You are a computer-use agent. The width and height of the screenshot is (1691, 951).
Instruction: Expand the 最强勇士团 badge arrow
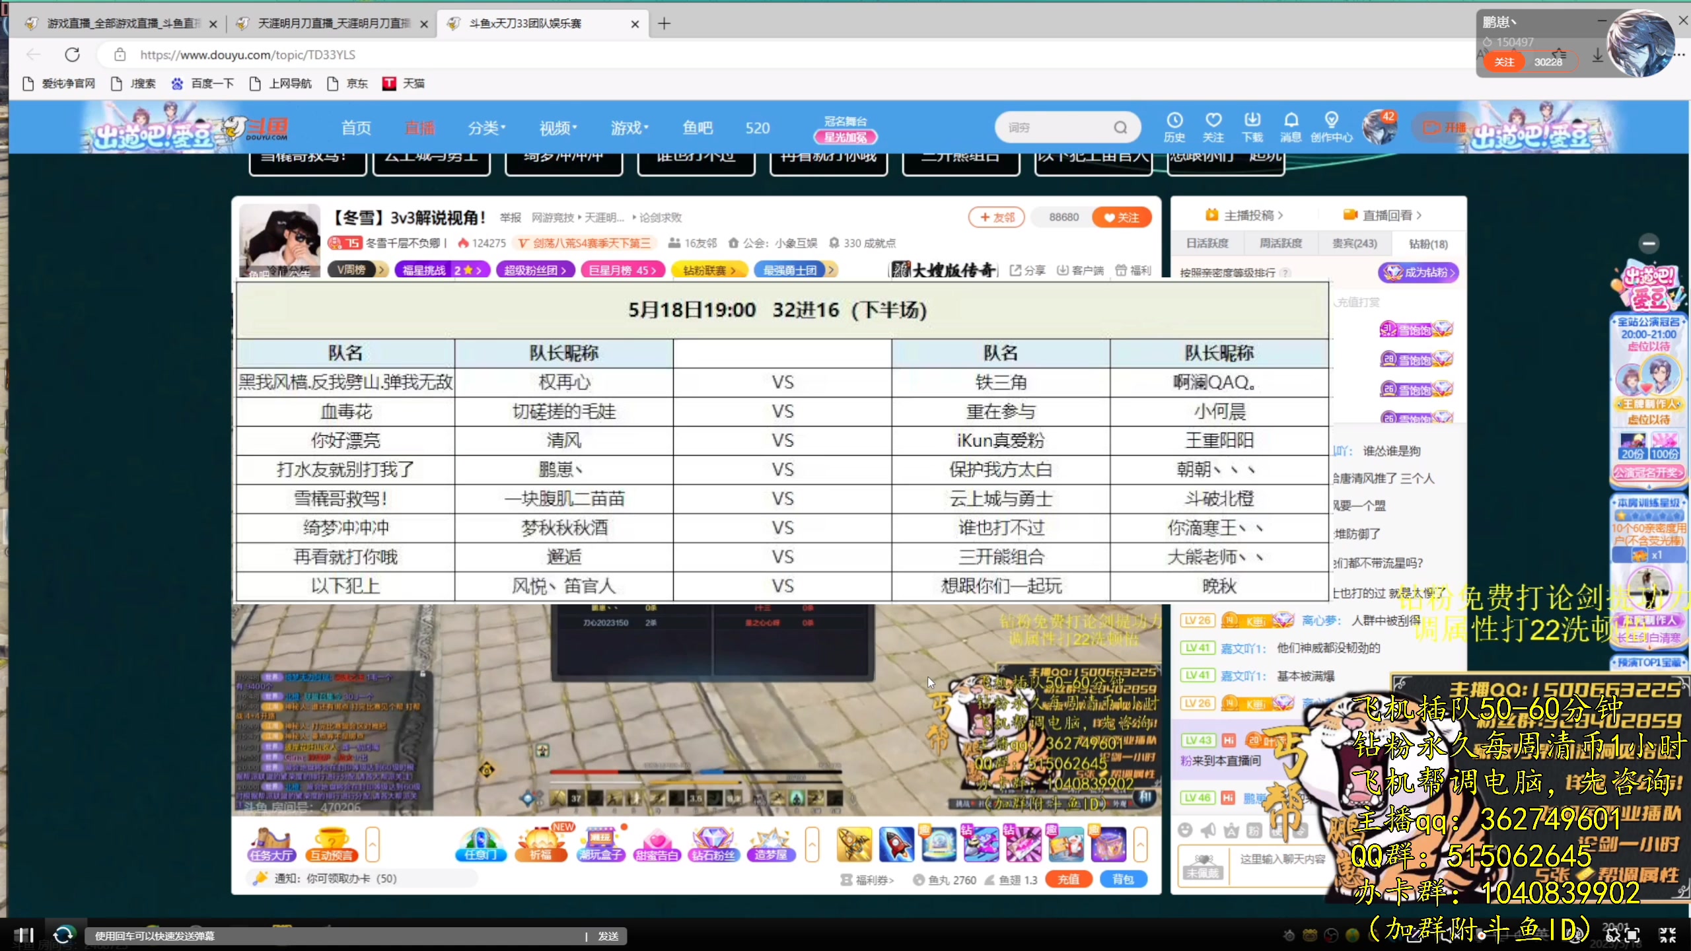832,270
